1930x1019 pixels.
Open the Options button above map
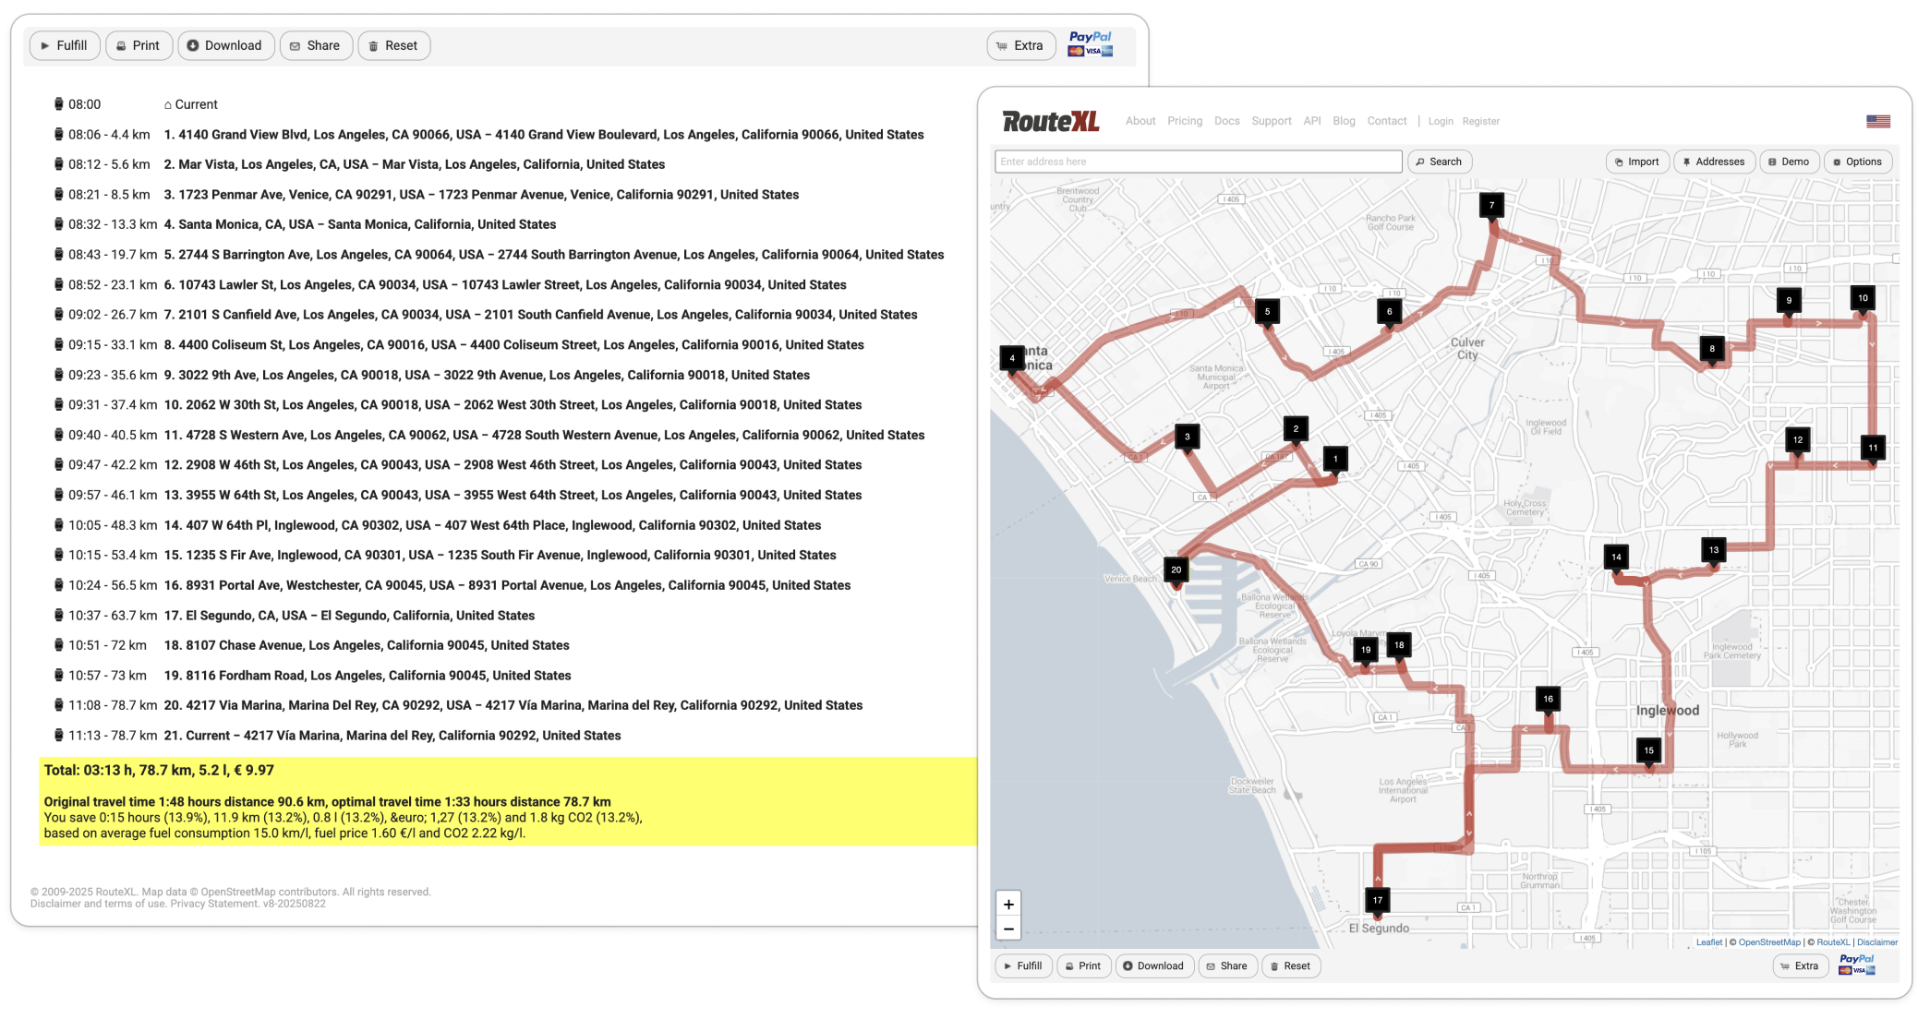coord(1857,162)
